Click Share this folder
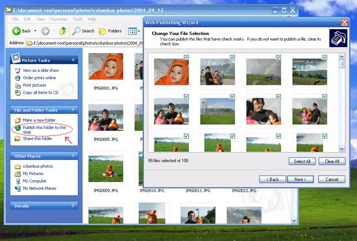Image resolution: width=357 pixels, height=241 pixels. [x=38, y=139]
